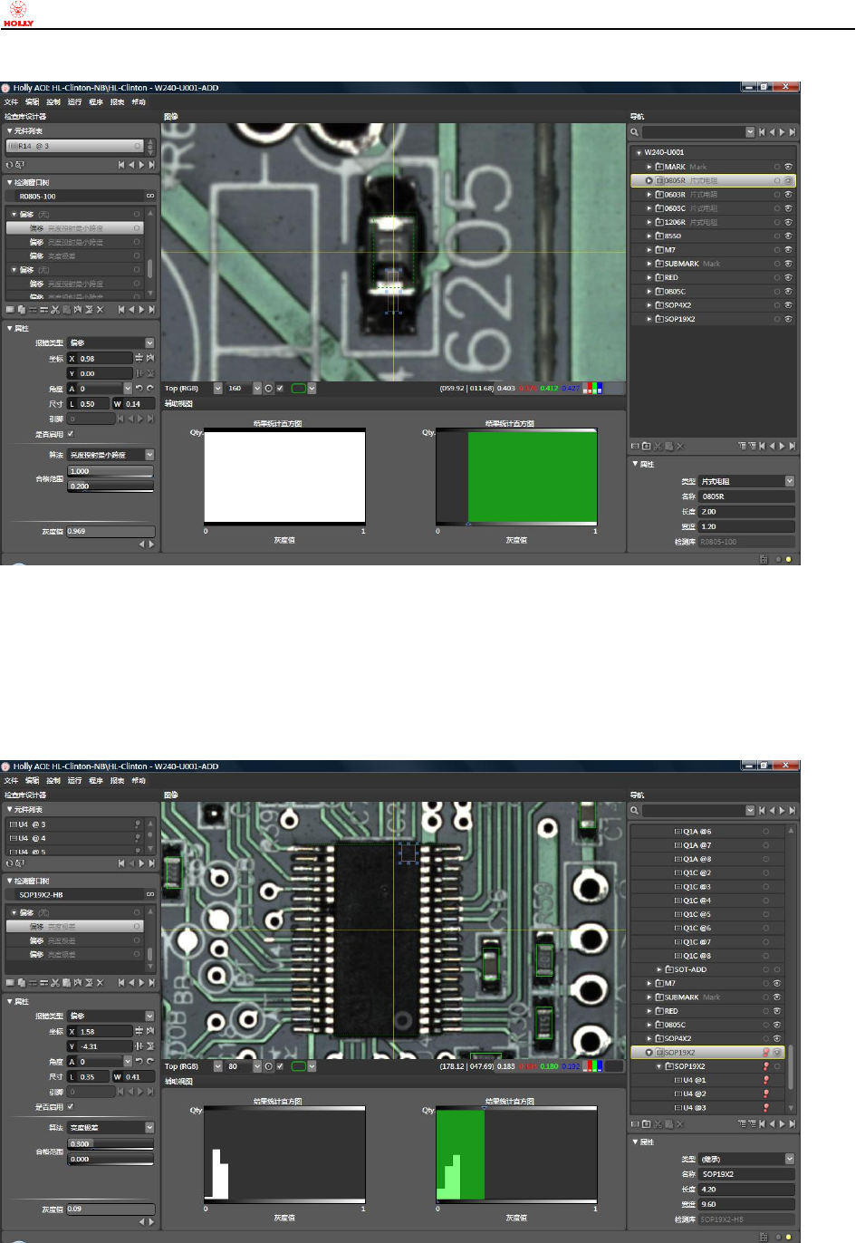Select the 1206R 片式电阻 tree entry
865x1243 pixels.
(688, 222)
